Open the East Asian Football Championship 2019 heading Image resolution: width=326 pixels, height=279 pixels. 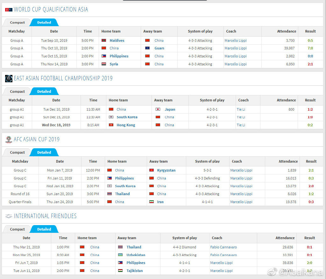coord(63,78)
